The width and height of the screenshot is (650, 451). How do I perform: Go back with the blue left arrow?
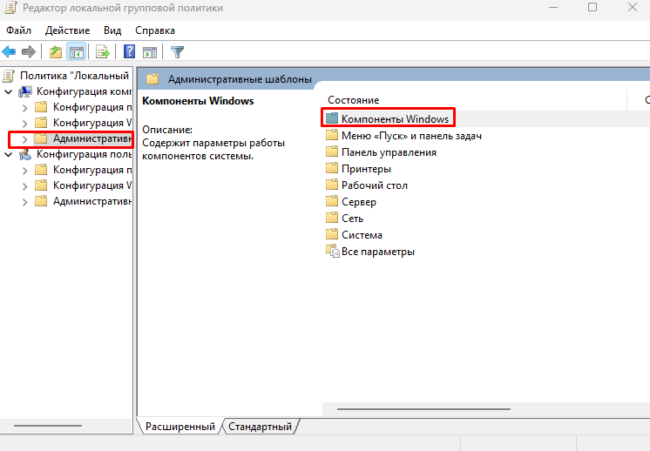tap(9, 51)
